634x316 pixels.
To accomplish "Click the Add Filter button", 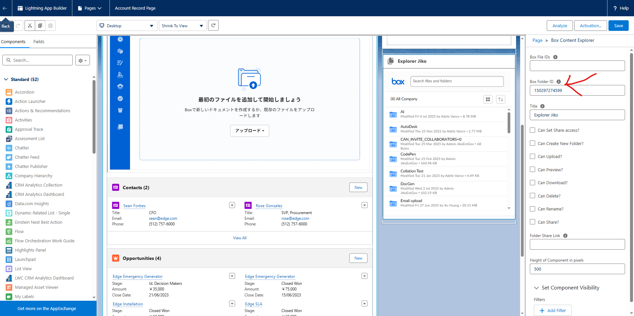I will pos(552,310).
